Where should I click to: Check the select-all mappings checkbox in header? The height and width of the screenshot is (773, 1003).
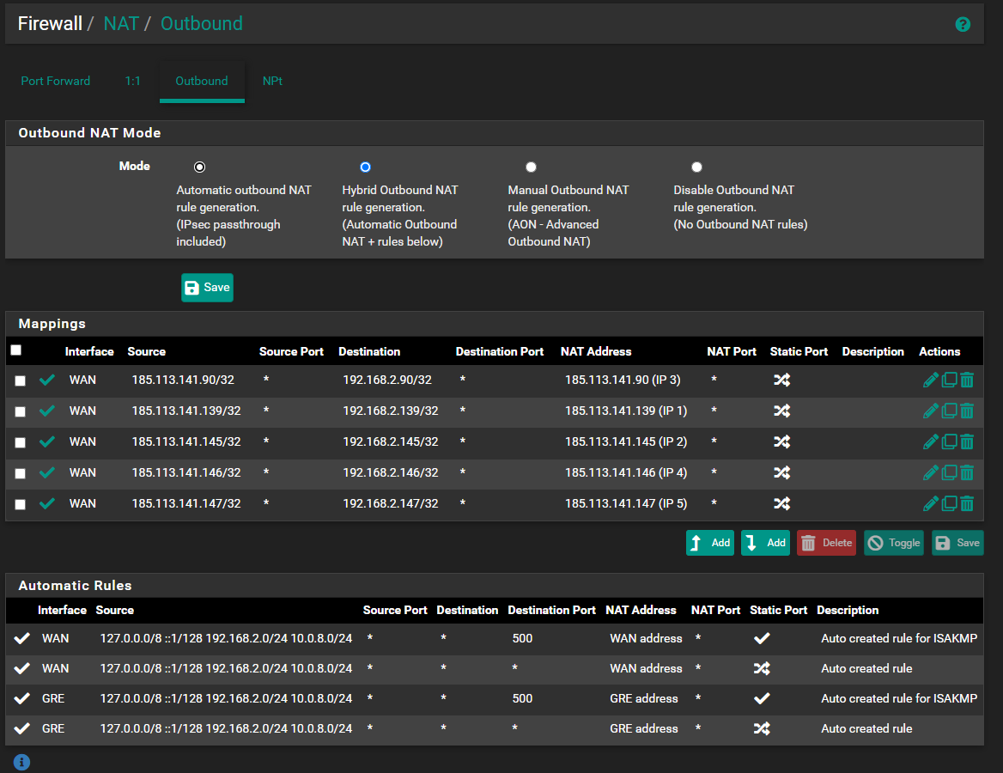[15, 350]
